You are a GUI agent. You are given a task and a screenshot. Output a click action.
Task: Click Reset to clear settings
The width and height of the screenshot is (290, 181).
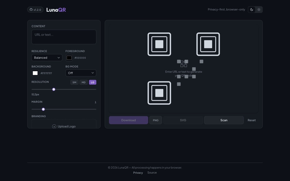pos(251,120)
